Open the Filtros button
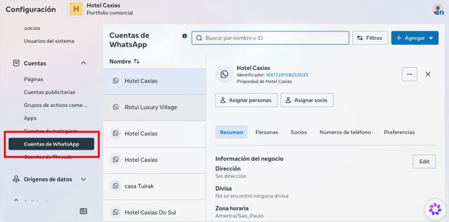Viewport: 449px width, 222px height. pyautogui.click(x=370, y=38)
